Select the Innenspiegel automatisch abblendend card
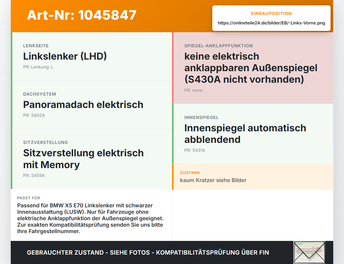Screen dimensions: 344x264 pyautogui.click(x=253, y=134)
